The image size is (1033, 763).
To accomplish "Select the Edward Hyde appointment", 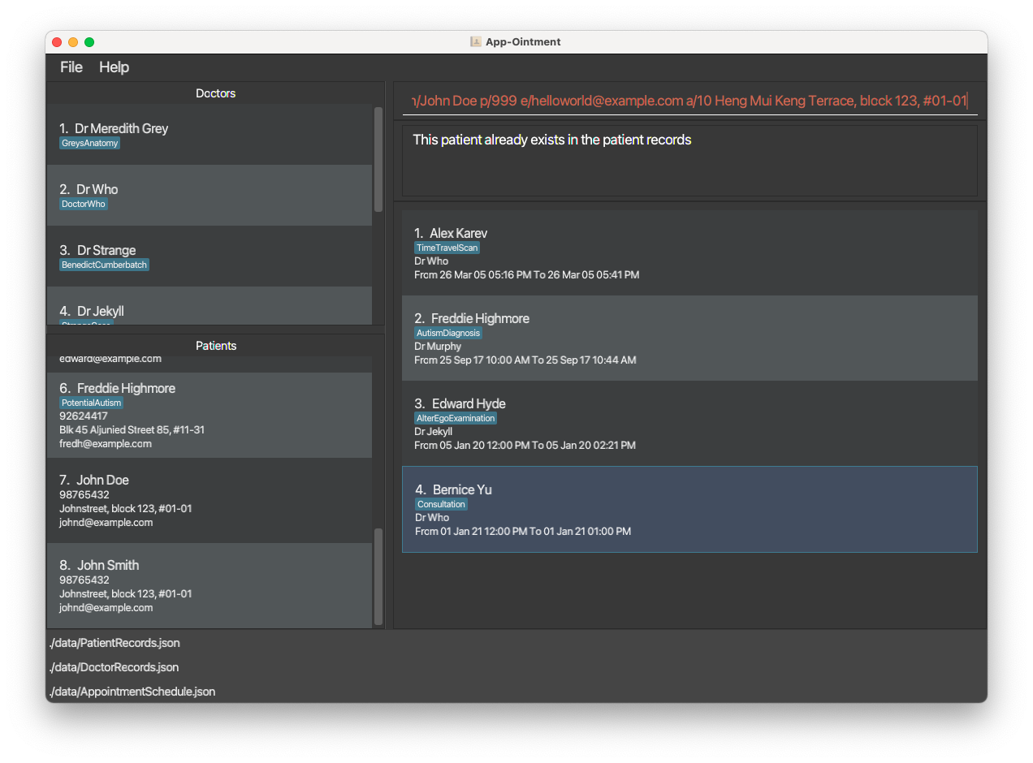I will (689, 423).
